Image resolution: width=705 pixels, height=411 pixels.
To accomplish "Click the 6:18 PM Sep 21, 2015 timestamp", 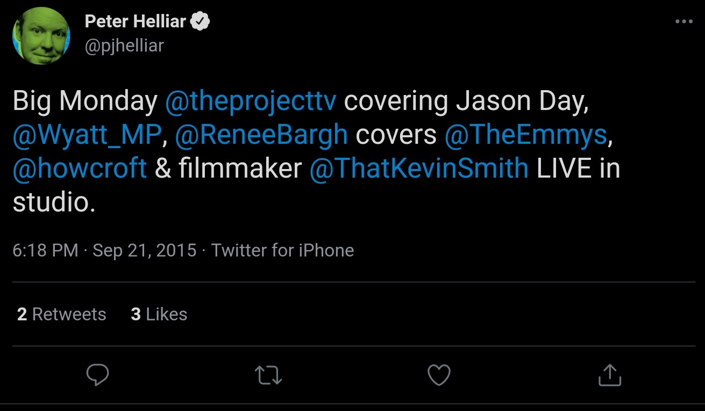I will tap(104, 250).
